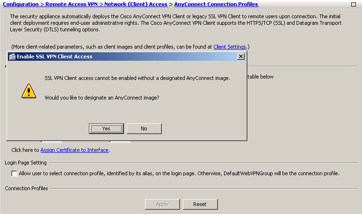This screenshot has width=362, height=214.
Task: Click the Reset button
Action: [x=200, y=204]
